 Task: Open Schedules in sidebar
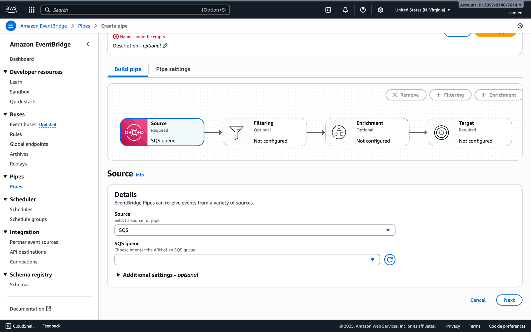(x=21, y=209)
